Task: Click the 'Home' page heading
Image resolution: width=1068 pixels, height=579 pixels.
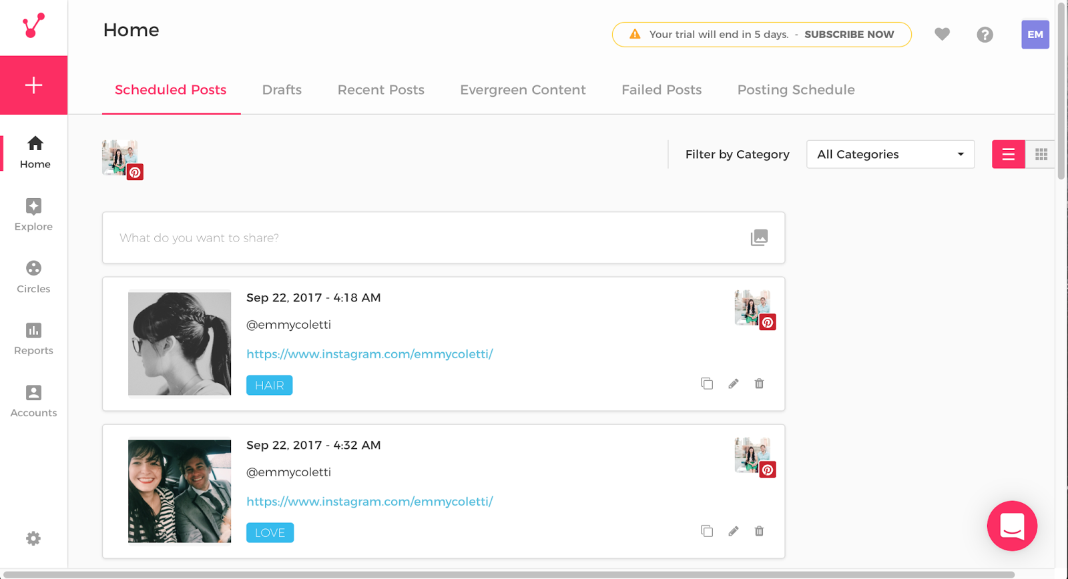Action: (131, 30)
